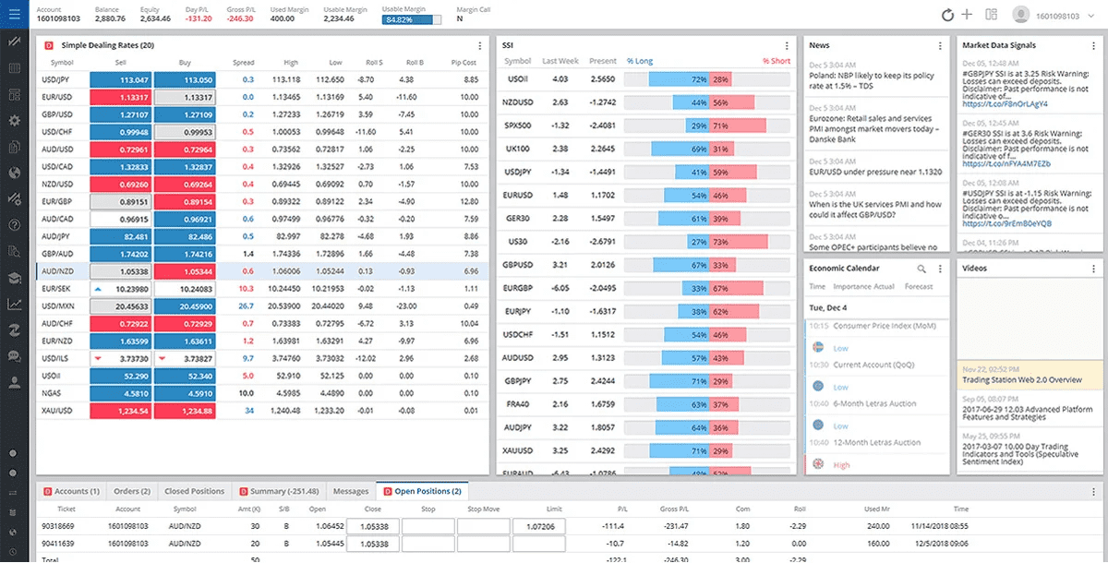Open the SSI panel three-dot menu
This screenshot has height=563, width=1108.
tap(787, 45)
